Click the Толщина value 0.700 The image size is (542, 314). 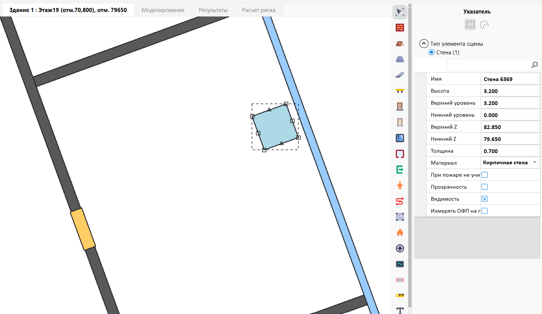510,151
